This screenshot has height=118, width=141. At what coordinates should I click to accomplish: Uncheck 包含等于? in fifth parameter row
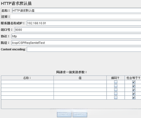(134, 97)
